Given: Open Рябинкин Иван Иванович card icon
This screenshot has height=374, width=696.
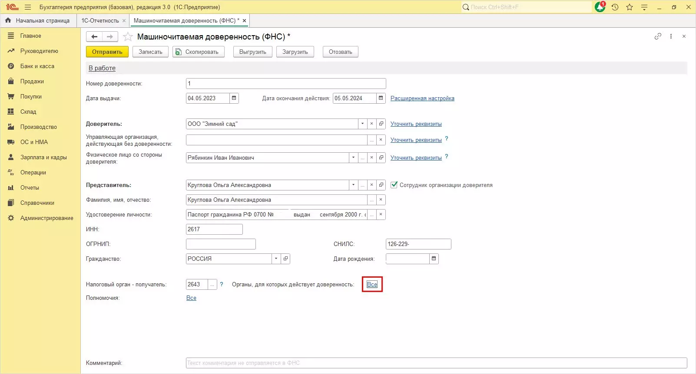Looking at the screenshot, I should (381, 157).
